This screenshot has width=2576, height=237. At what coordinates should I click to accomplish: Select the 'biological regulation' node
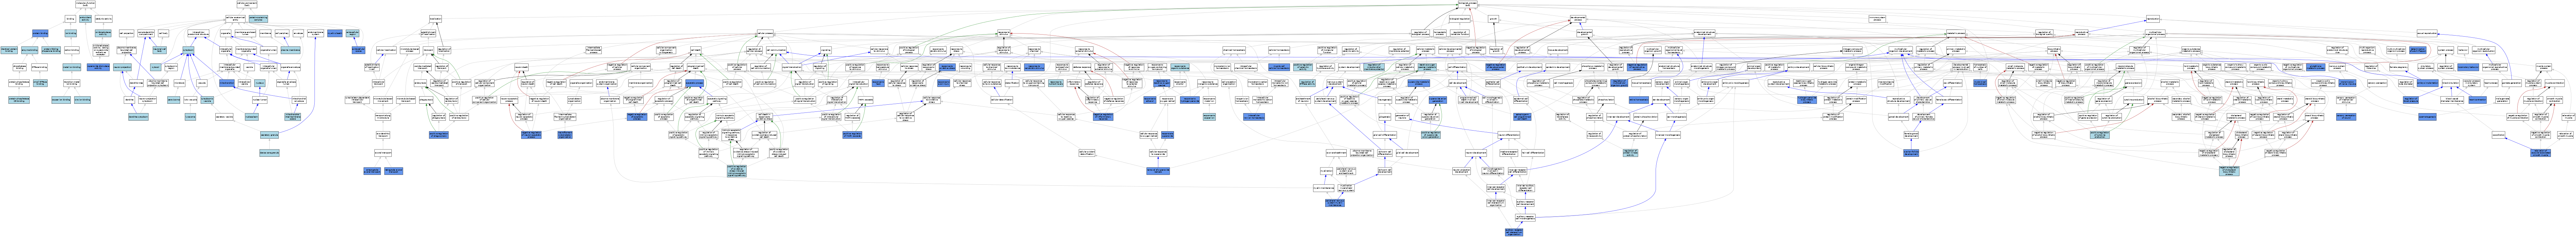[x=1460, y=19]
